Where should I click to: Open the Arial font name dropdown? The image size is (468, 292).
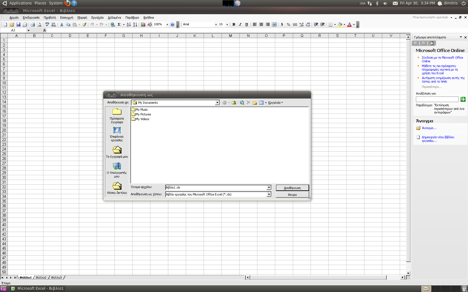pos(216,24)
